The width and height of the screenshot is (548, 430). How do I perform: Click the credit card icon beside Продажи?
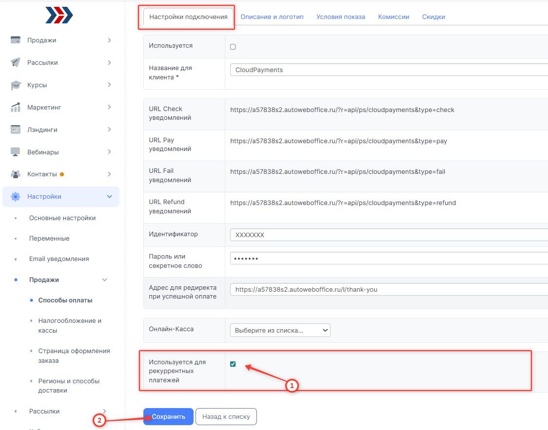[x=16, y=40]
